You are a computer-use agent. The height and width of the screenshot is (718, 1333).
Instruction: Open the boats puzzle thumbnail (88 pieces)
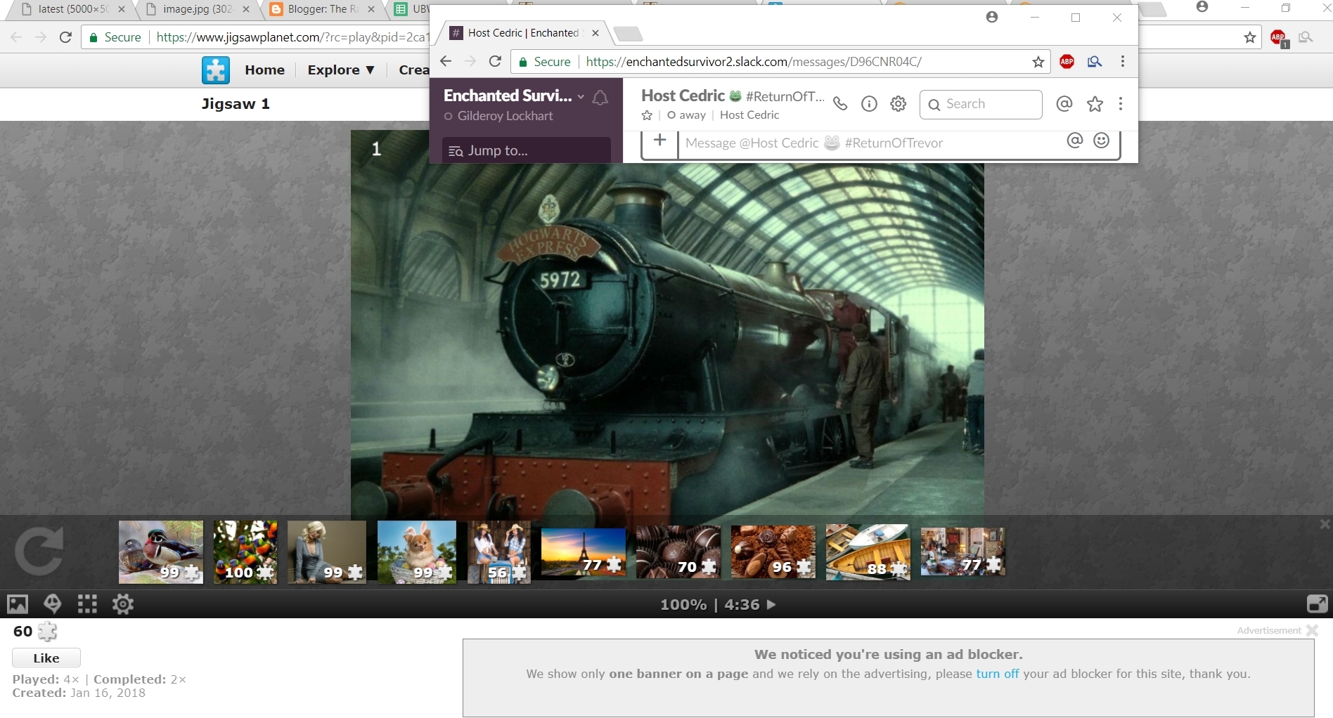coord(868,552)
